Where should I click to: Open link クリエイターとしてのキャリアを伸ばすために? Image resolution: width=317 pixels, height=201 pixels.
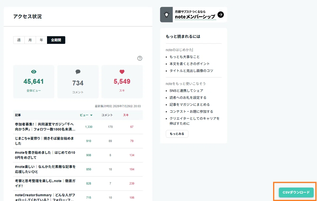195,121
